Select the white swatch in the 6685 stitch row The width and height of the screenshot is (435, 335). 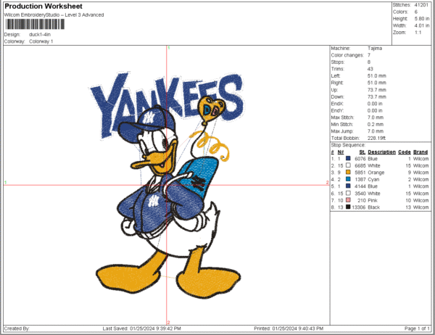[x=348, y=165]
